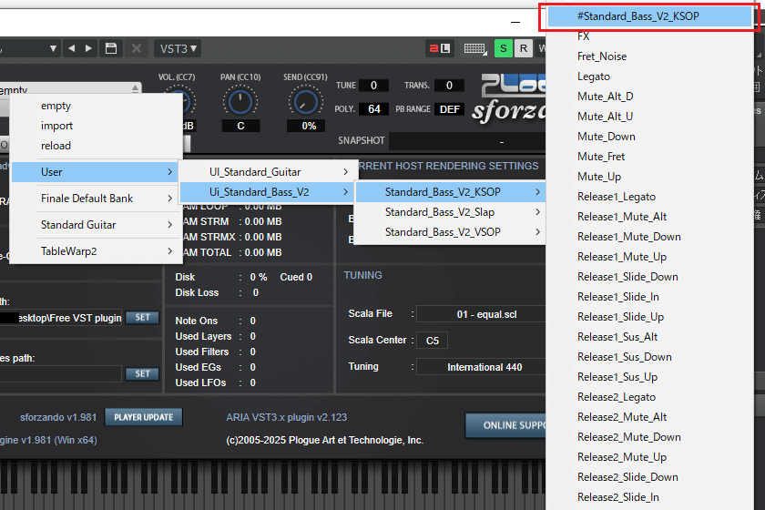Select the Mute_Fret entry
Image resolution: width=765 pixels, height=510 pixels.
(649, 156)
